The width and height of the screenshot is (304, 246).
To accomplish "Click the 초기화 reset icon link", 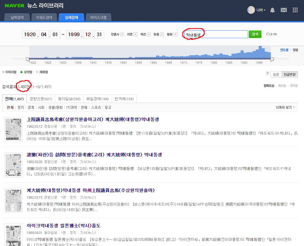I will 271,34.
